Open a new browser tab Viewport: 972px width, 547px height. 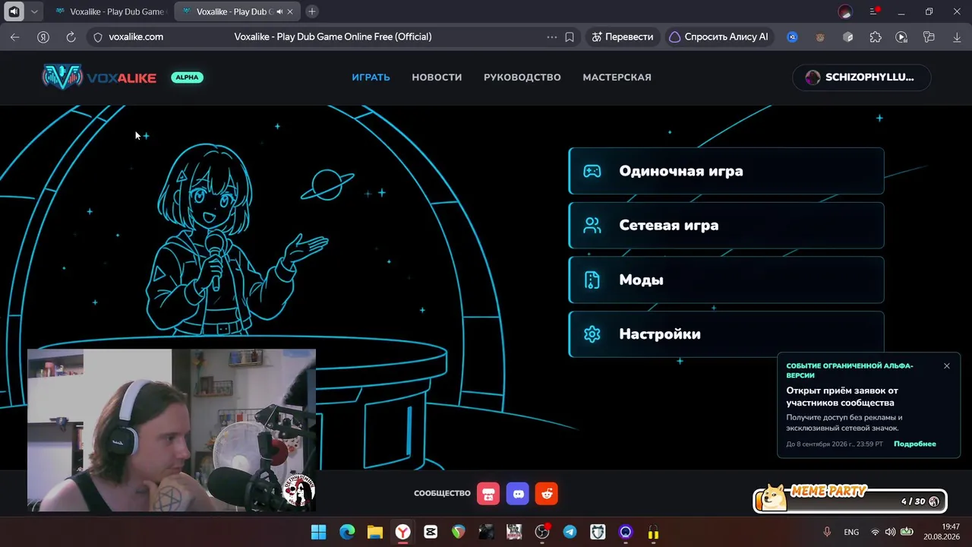[x=312, y=11]
